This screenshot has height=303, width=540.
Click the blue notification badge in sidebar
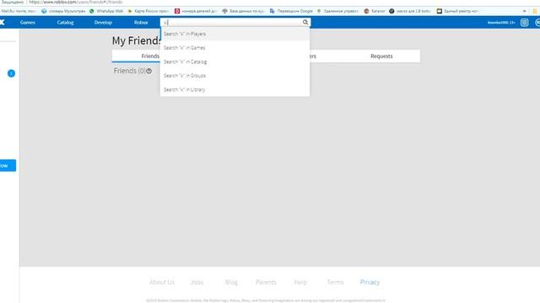[11, 73]
